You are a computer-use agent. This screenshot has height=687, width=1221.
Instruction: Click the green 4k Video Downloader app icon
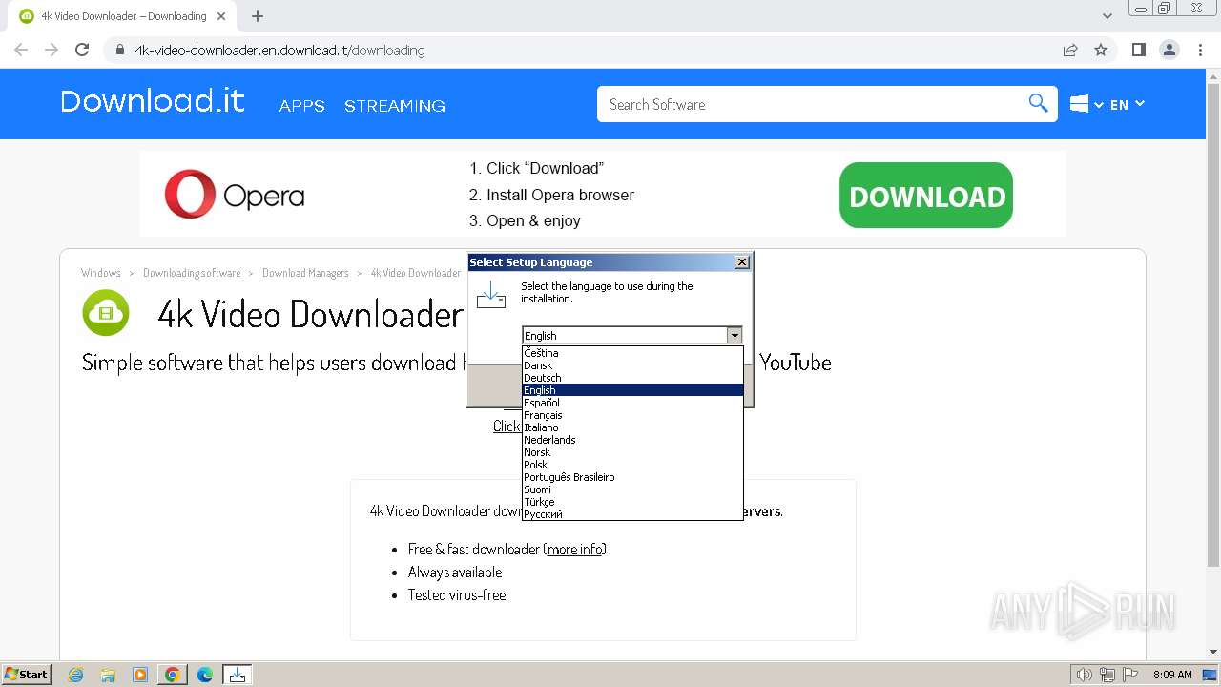106,313
